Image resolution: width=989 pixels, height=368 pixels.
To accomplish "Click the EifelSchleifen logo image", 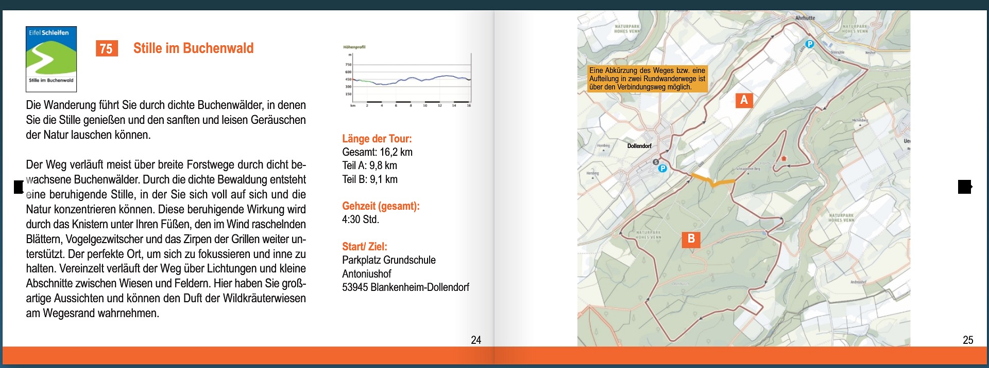I will pos(51,59).
